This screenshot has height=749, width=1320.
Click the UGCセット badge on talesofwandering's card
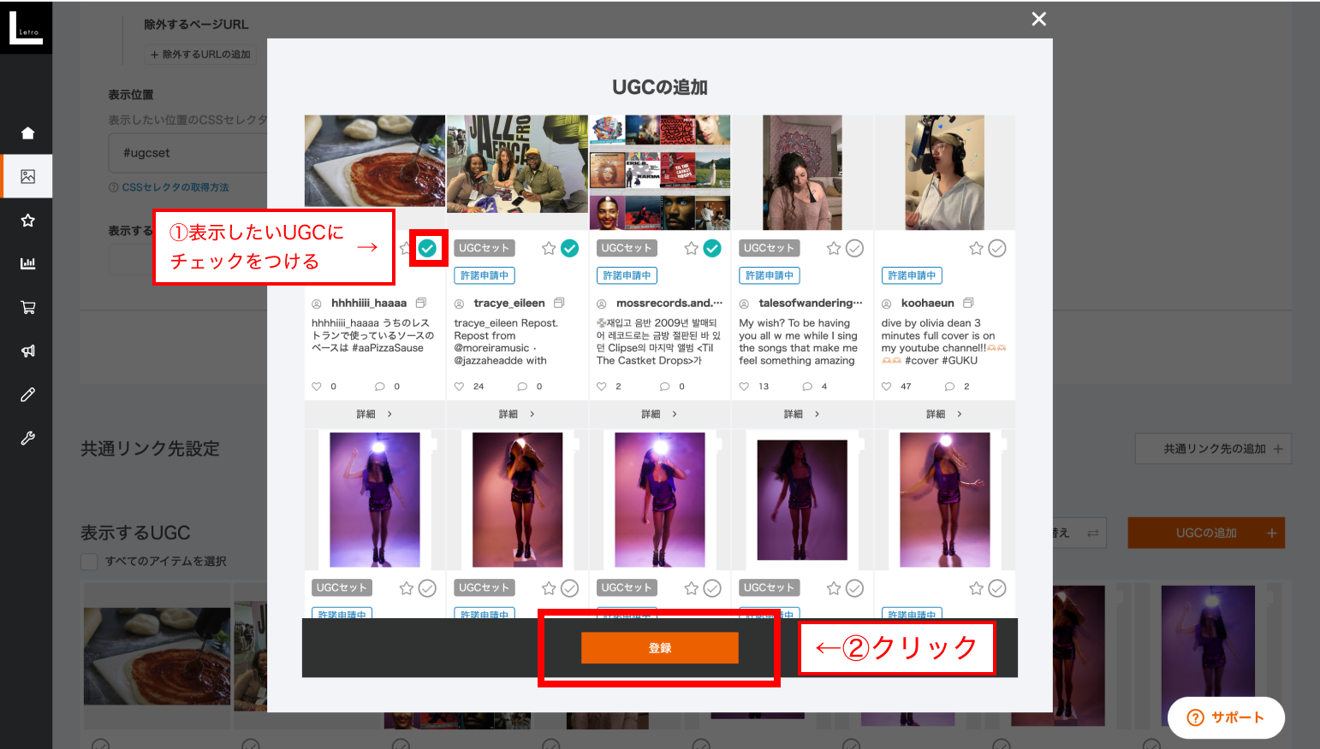769,248
